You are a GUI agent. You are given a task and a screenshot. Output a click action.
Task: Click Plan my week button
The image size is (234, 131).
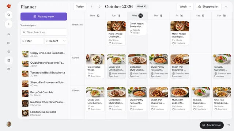(x=44, y=16)
